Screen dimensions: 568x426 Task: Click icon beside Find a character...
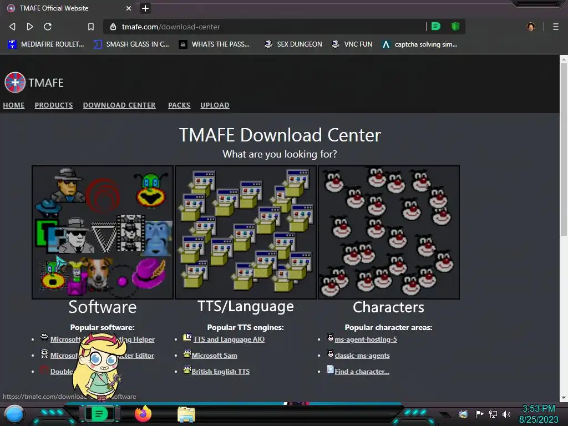click(331, 369)
